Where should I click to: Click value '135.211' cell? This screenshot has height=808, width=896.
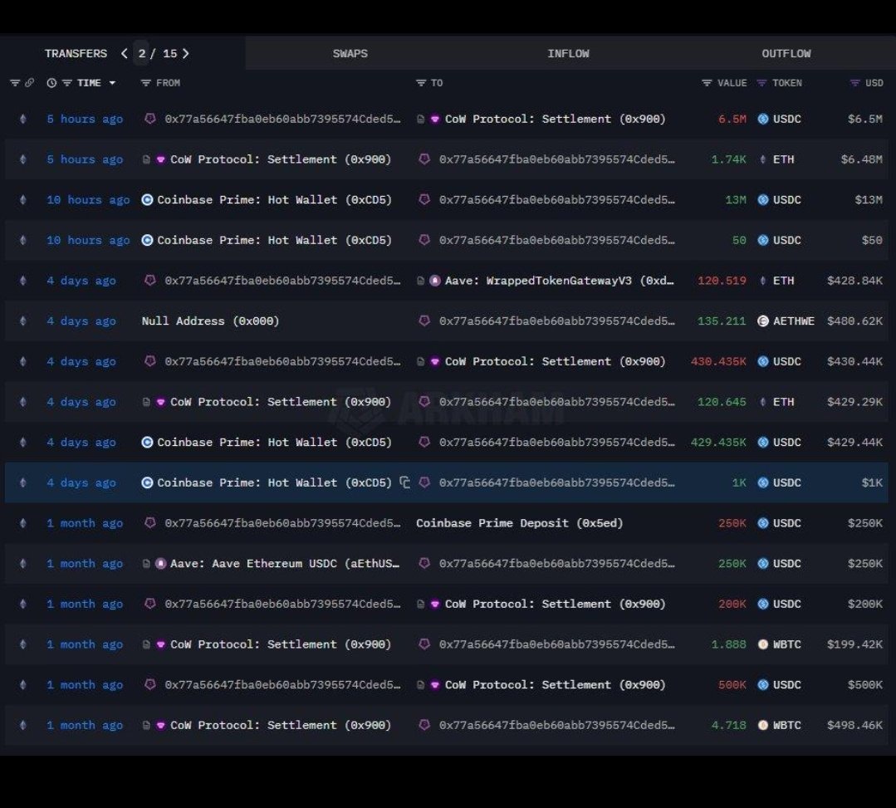tap(722, 321)
